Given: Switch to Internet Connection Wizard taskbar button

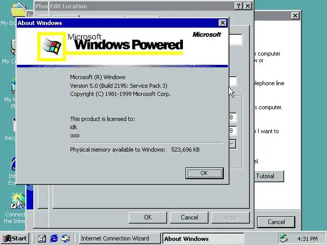Looking at the screenshot, I should [120, 238].
